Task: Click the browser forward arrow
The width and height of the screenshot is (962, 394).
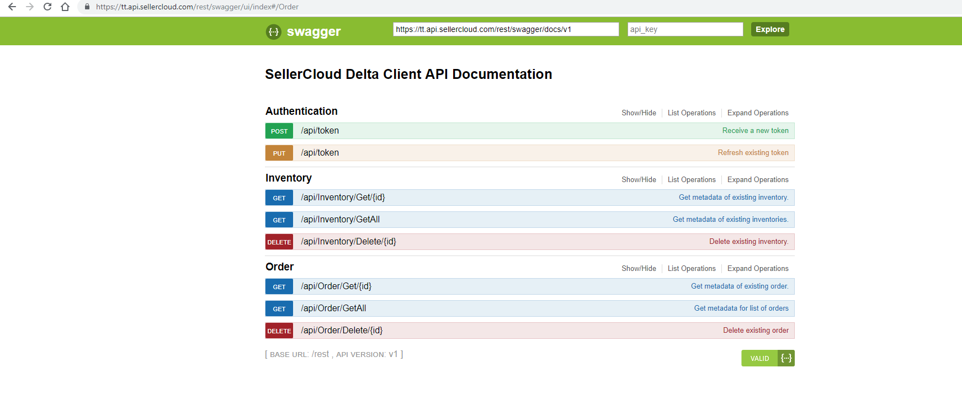Action: pyautogui.click(x=30, y=7)
